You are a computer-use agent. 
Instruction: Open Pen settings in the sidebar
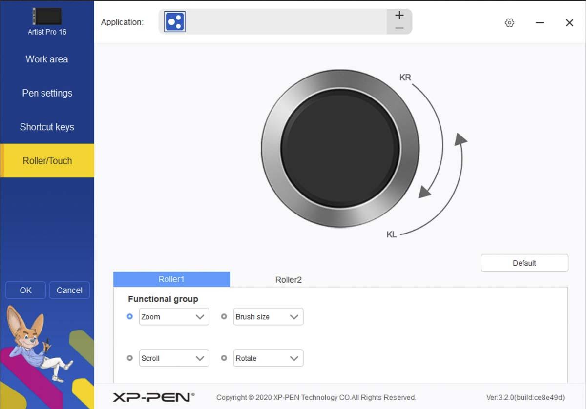coord(47,93)
